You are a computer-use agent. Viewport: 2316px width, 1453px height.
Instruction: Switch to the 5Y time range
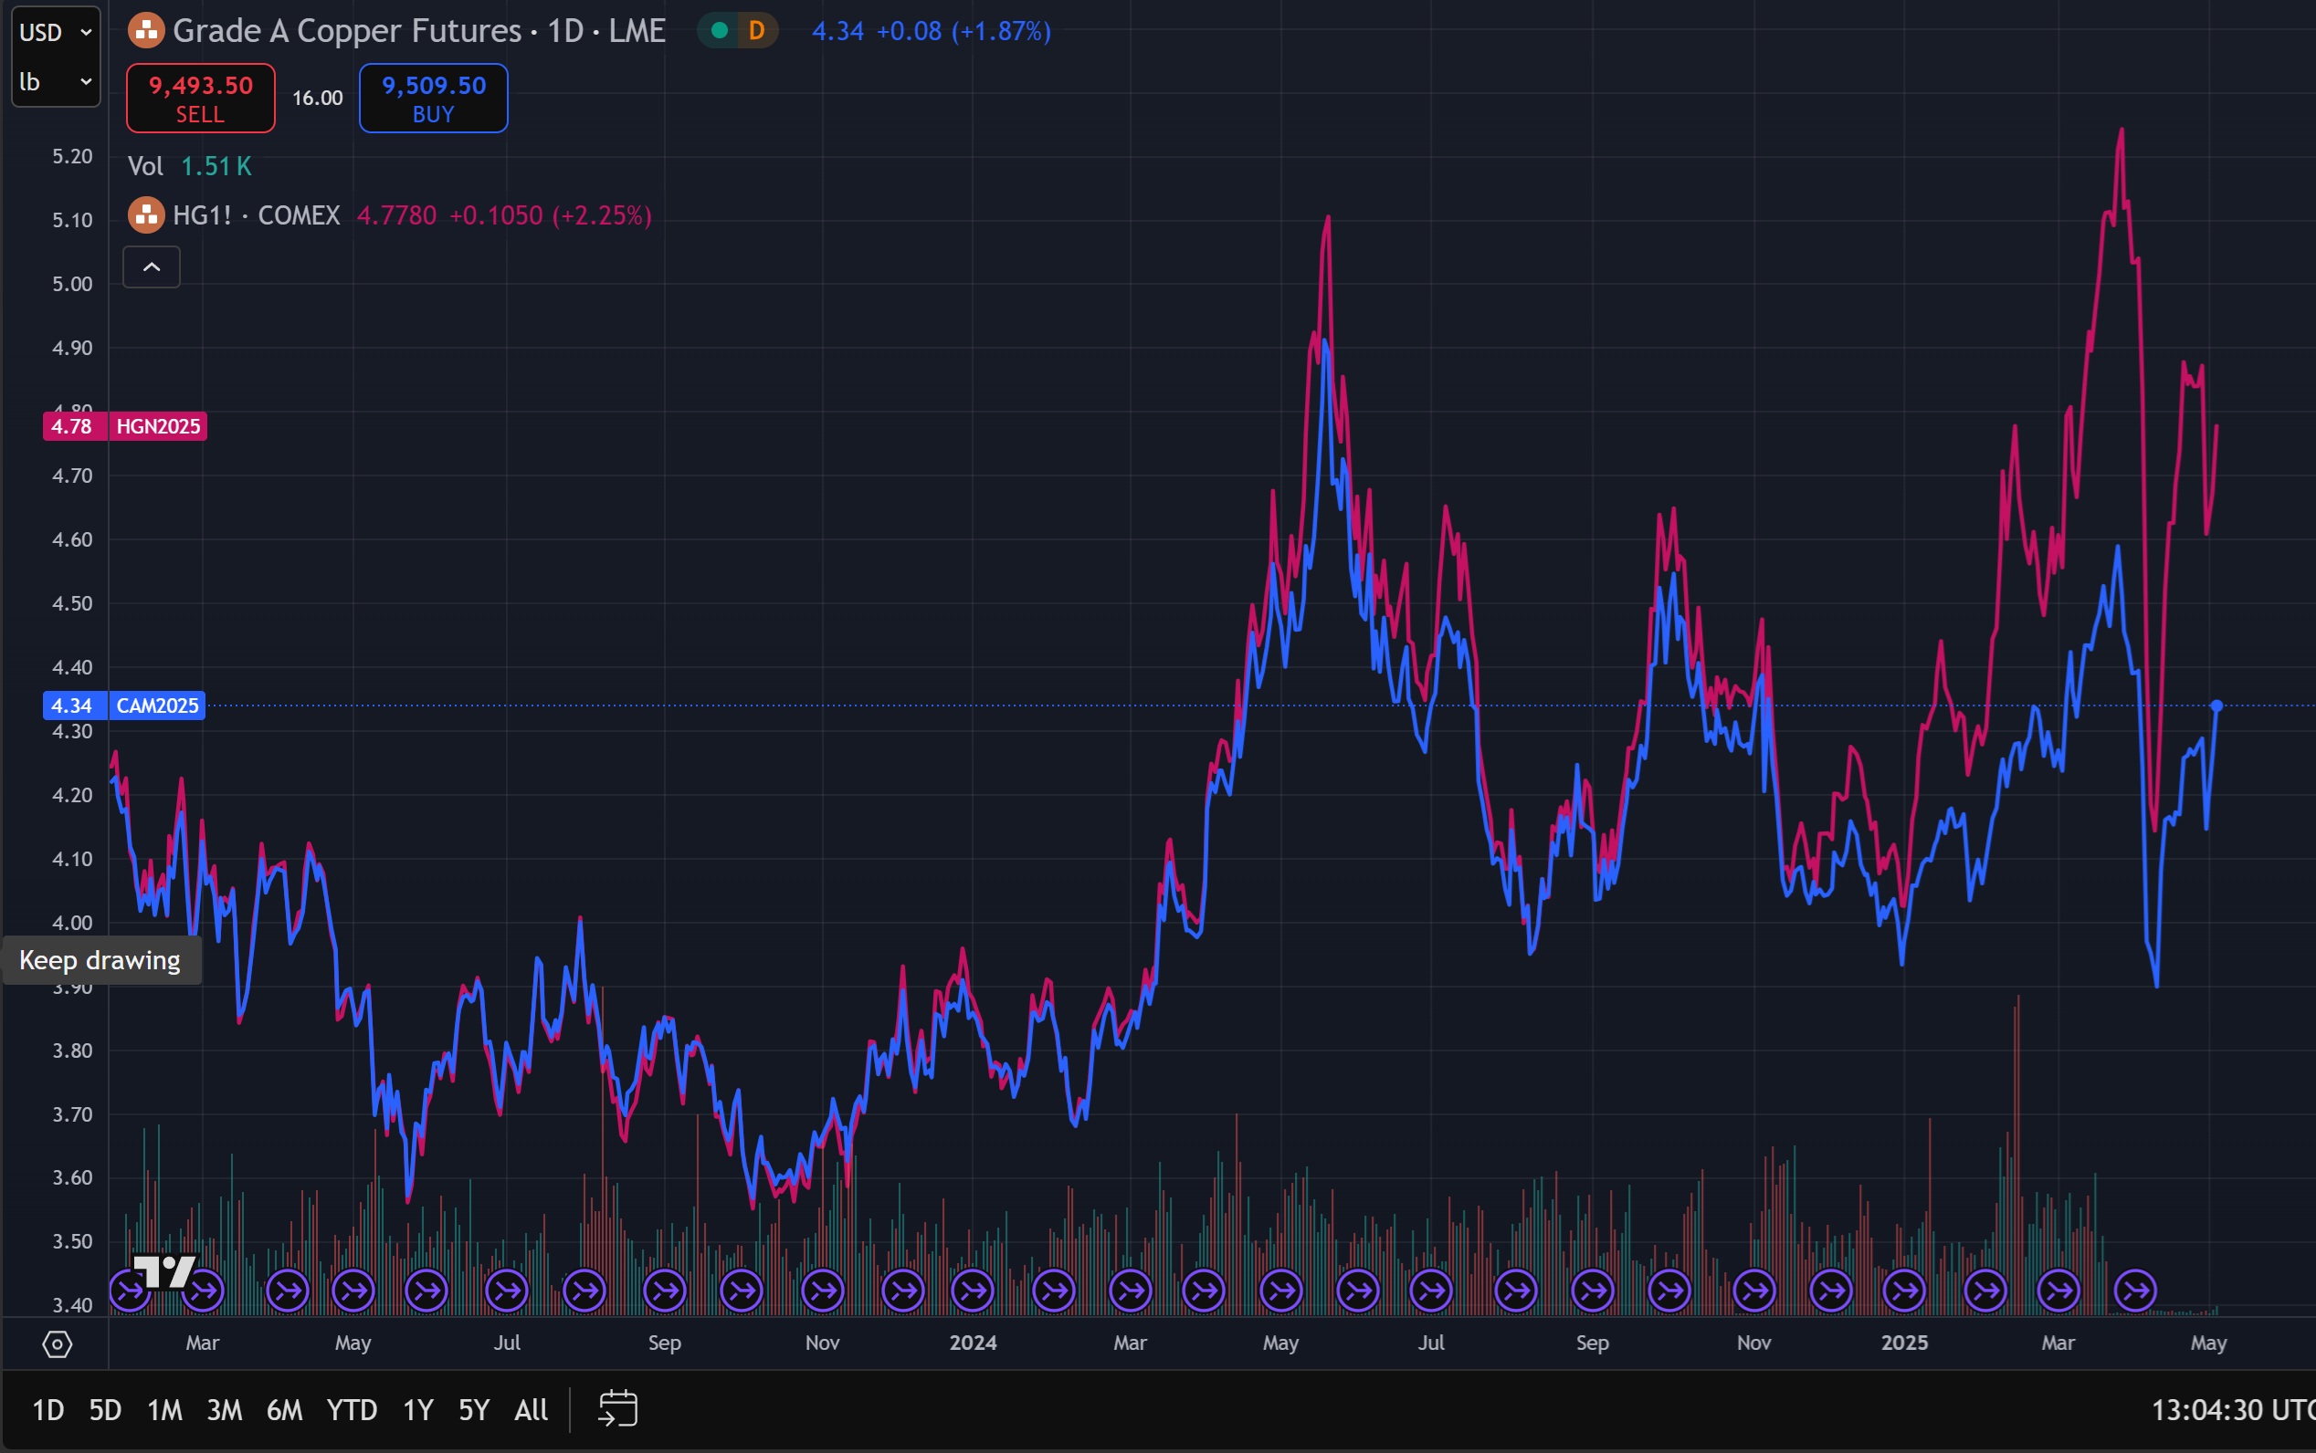[474, 1410]
